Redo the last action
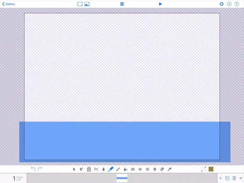 coord(40,169)
